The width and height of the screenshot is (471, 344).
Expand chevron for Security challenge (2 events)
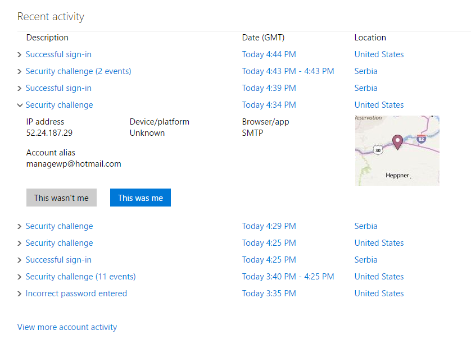[20, 72]
